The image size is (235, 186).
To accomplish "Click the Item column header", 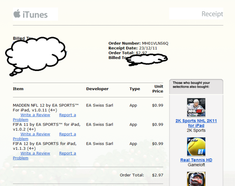I will tap(18, 89).
